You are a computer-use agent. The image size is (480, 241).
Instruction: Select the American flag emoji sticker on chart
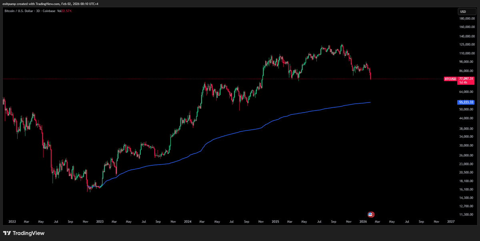coord(370,214)
